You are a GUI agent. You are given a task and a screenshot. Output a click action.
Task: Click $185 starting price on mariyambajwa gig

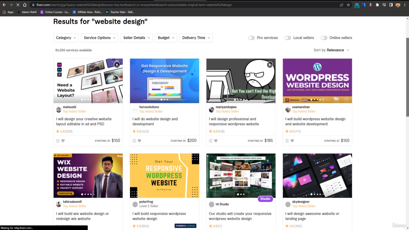[x=268, y=141]
